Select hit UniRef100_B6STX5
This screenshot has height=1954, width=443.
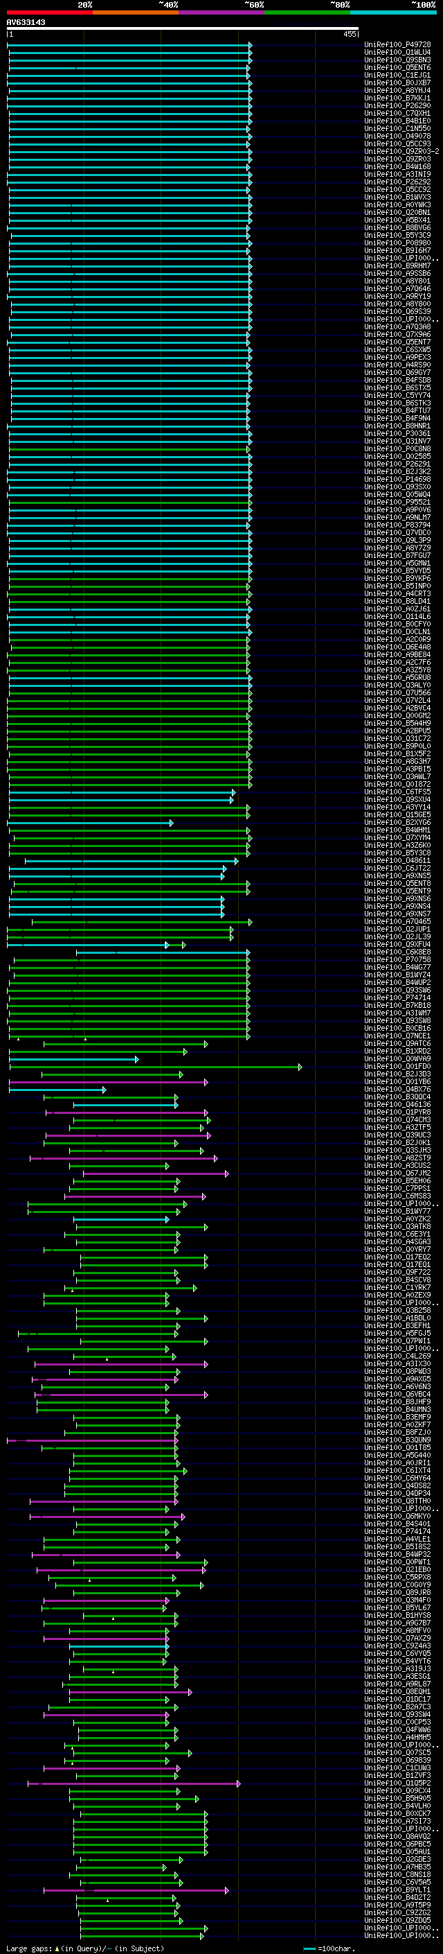397,387
